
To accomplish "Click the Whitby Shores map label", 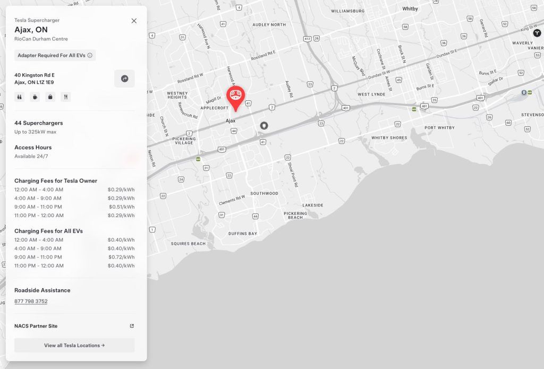I will pyautogui.click(x=389, y=138).
